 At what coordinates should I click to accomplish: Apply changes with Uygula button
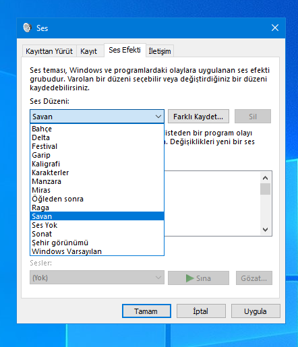tap(256, 311)
